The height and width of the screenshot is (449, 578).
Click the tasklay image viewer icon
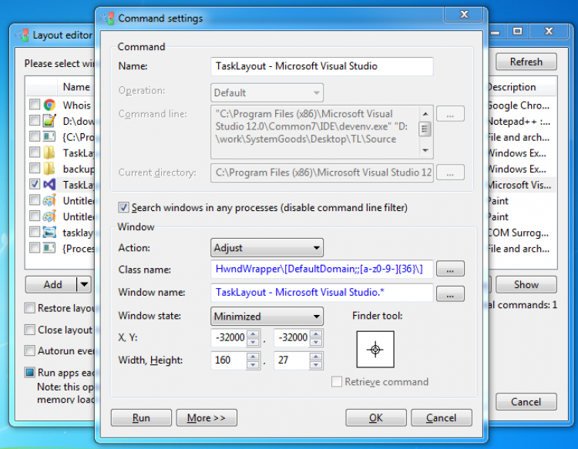pos(49,232)
